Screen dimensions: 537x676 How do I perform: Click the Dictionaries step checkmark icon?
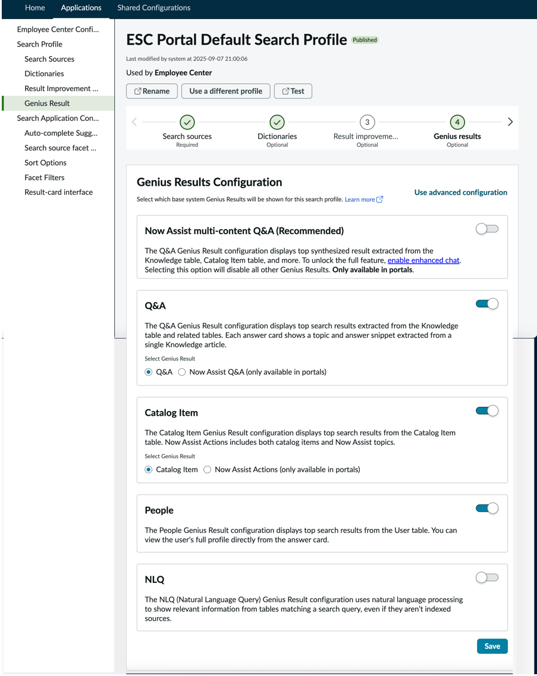tap(277, 122)
